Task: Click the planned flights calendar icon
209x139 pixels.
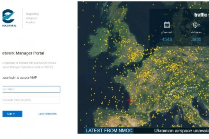Action: pyautogui.click(x=167, y=25)
